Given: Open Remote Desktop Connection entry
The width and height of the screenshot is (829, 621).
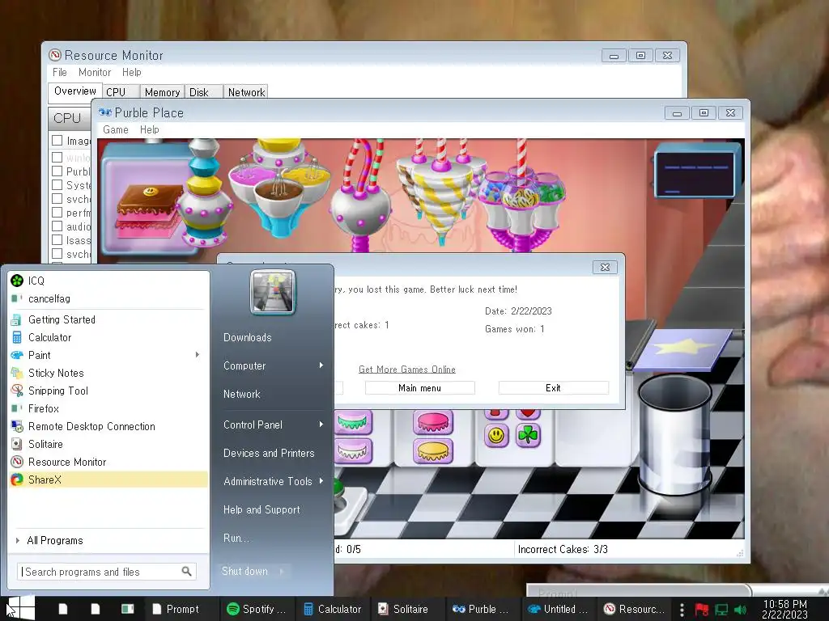Looking at the screenshot, I should [x=108, y=426].
